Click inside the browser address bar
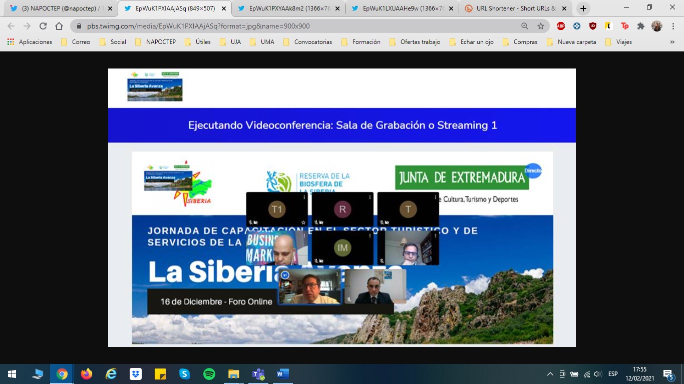The height and width of the screenshot is (384, 684). pyautogui.click(x=200, y=25)
